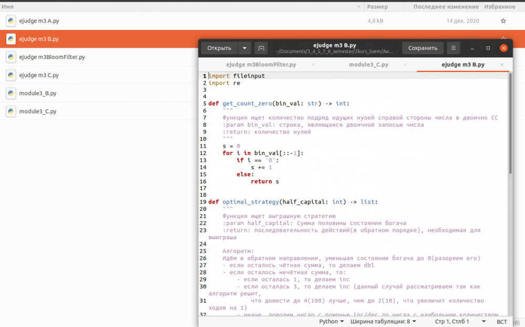This screenshot has height=327, width=525.
Task: Open the Ширина табуляции dropdown
Action: [383, 321]
